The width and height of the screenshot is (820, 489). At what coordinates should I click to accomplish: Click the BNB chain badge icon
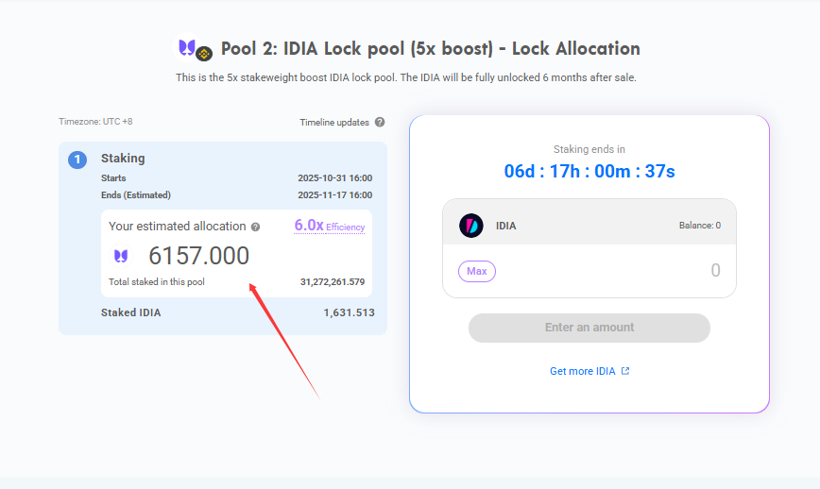click(x=204, y=54)
